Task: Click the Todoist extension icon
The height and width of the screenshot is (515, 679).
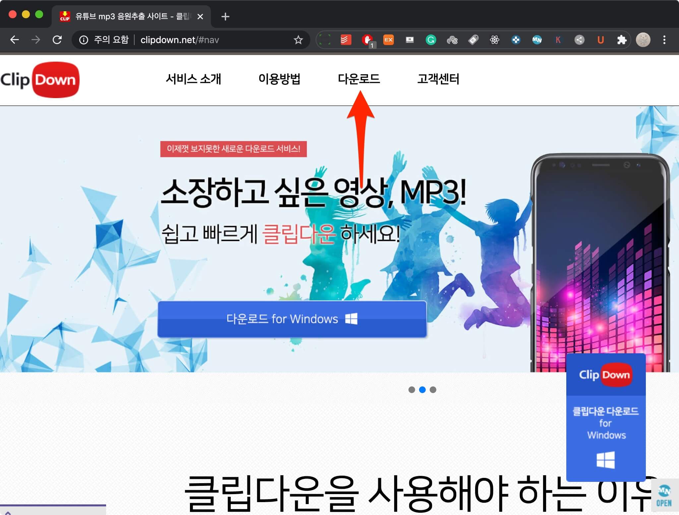Action: point(346,40)
